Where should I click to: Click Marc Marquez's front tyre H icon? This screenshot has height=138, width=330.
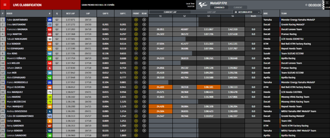tap(136, 107)
